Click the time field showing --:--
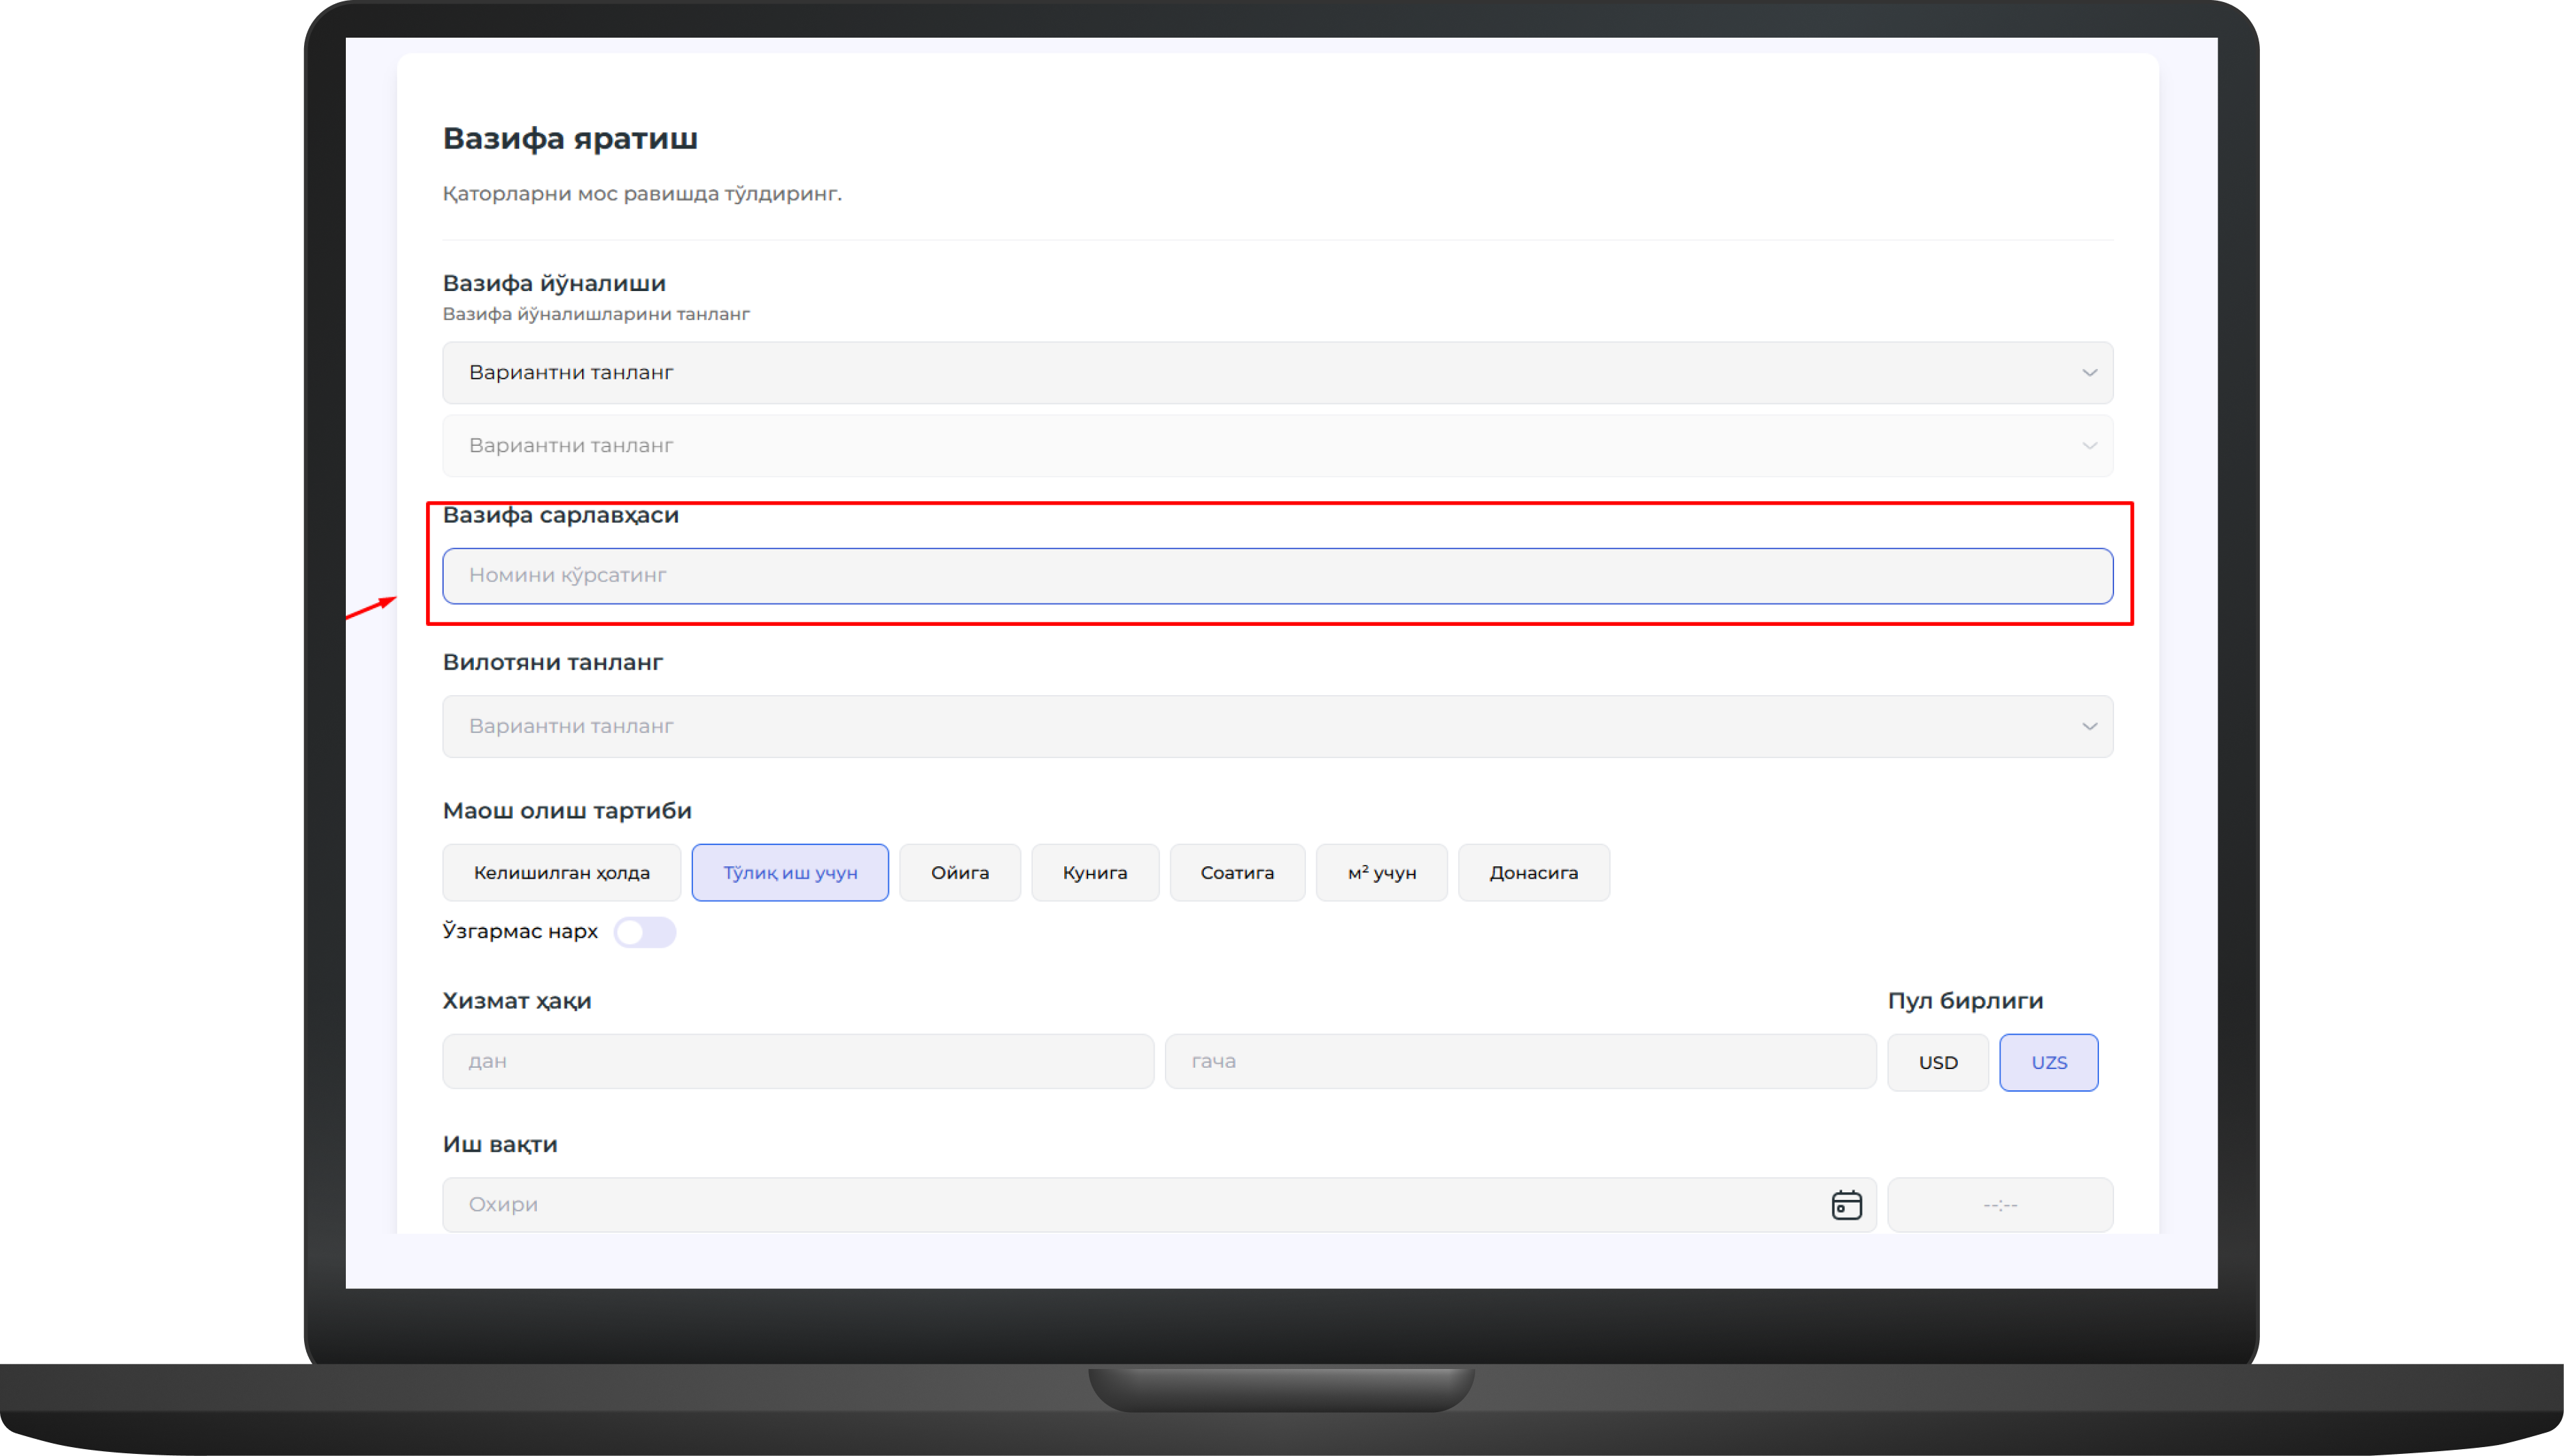Screen dimensions: 2564x1456 click(1999, 1205)
